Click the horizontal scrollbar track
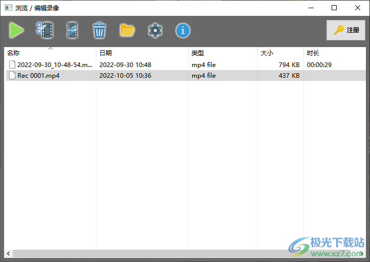 pyautogui.click(x=154, y=254)
